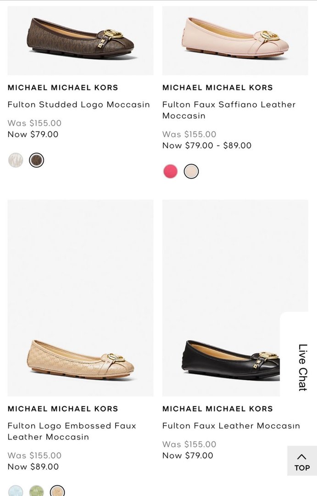
Task: Select the cream logo swatch for Studded Moccasin
Action: (x=16, y=160)
